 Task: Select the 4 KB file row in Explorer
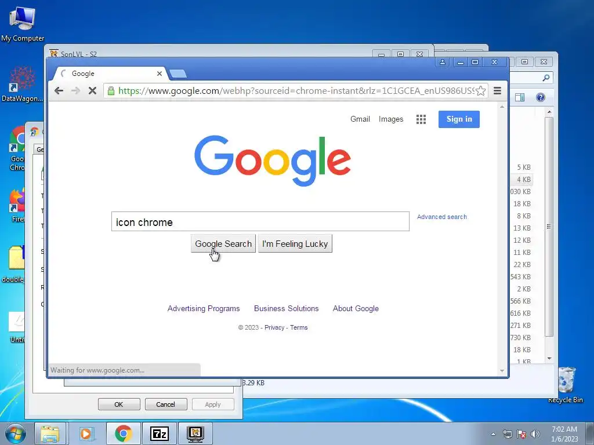521,180
